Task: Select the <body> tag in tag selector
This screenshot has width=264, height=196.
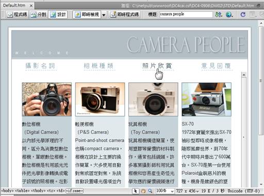Action: [x=7, y=191]
